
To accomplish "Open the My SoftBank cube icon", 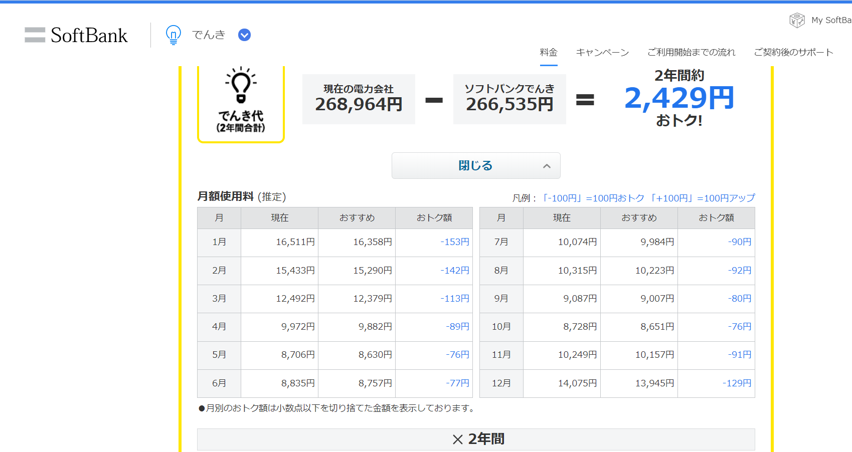I will [797, 20].
